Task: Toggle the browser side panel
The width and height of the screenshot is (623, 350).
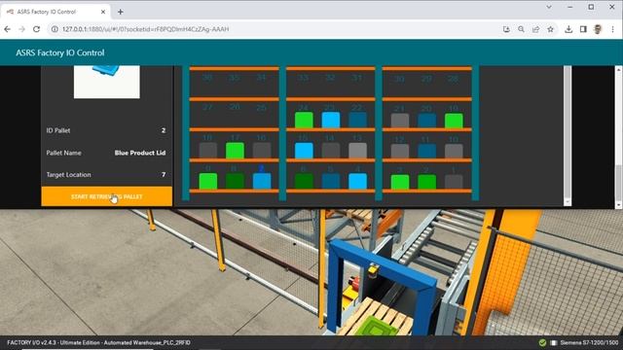Action: coord(583,29)
